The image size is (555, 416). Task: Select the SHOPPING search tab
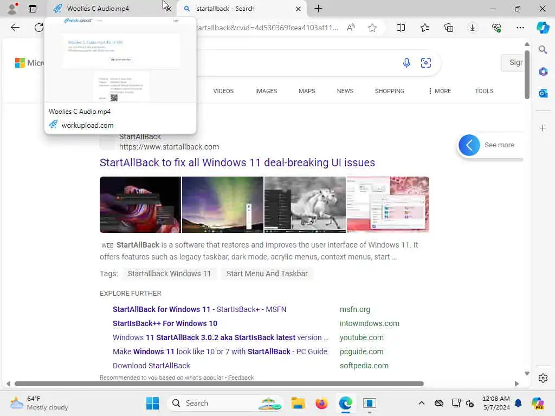(389, 91)
